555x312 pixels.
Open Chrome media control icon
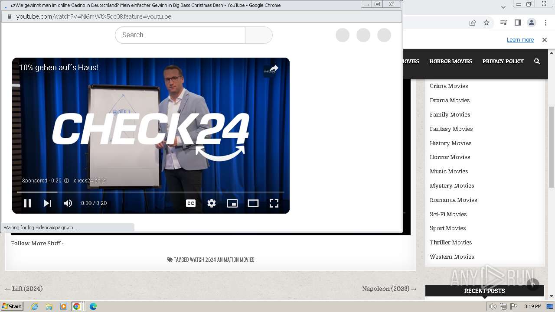[503, 23]
